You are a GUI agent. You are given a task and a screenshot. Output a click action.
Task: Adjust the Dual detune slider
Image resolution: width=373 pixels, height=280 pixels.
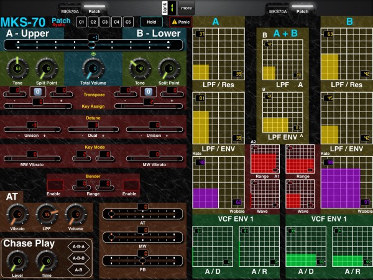pyautogui.click(x=93, y=129)
